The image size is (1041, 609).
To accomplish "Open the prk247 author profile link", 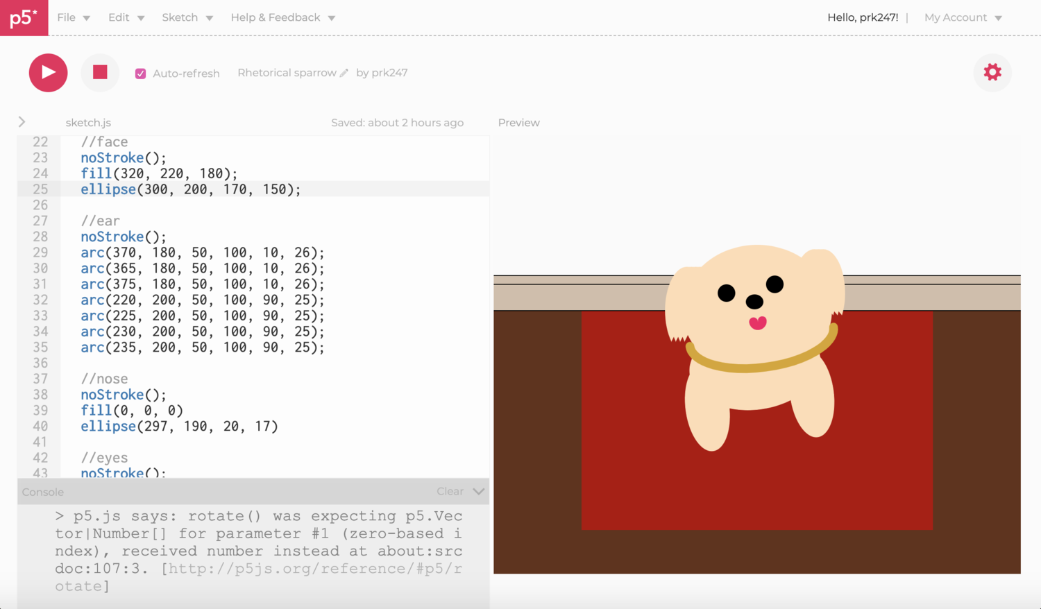I will 391,73.
